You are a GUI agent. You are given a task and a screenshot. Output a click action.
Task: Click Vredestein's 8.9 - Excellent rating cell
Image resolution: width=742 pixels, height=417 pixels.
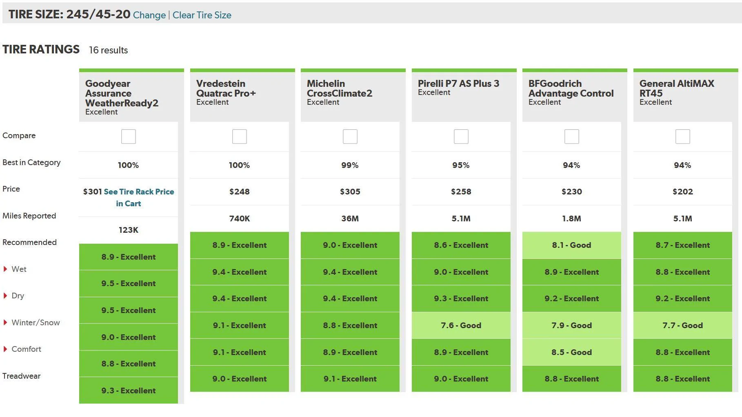(239, 245)
